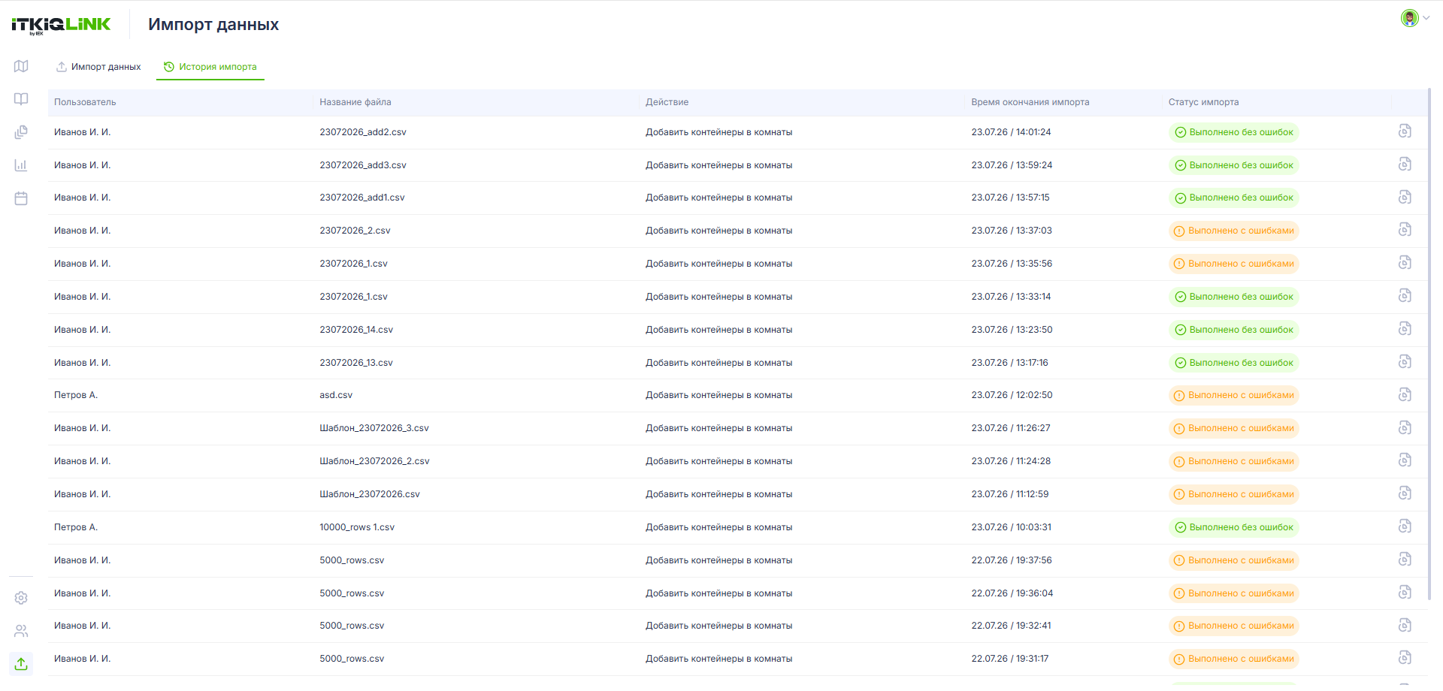This screenshot has width=1443, height=691.
Task: Open the report icon for Шаблон_23072026_2.csv
Action: point(1405,460)
